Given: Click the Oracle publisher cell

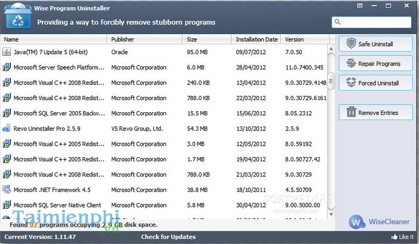Looking at the screenshot, I should (120, 52).
